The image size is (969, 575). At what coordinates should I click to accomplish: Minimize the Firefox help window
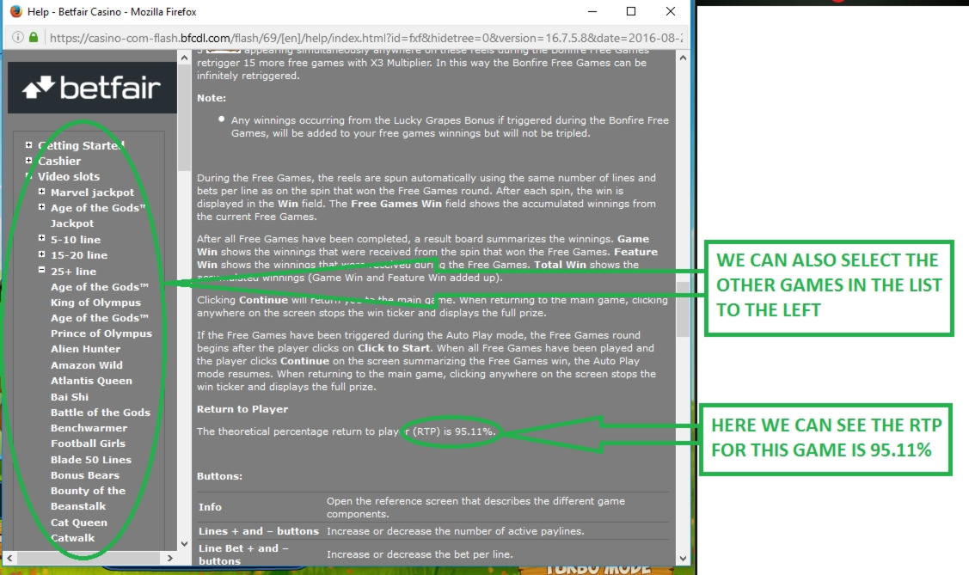(592, 11)
